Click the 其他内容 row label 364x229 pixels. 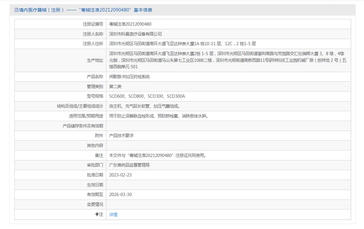(95, 146)
